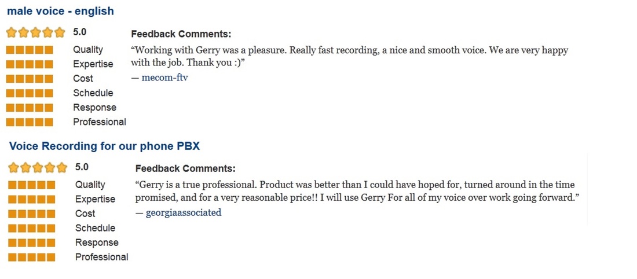Click the Cost rating bar in second review
Screen dimensions: 637x279
click(x=32, y=214)
